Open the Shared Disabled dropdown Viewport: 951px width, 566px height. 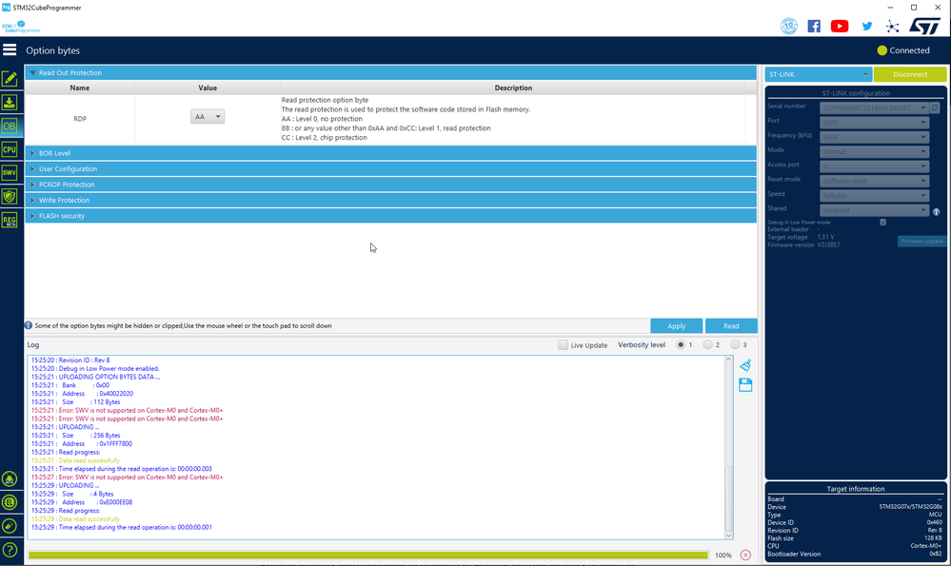[874, 209]
